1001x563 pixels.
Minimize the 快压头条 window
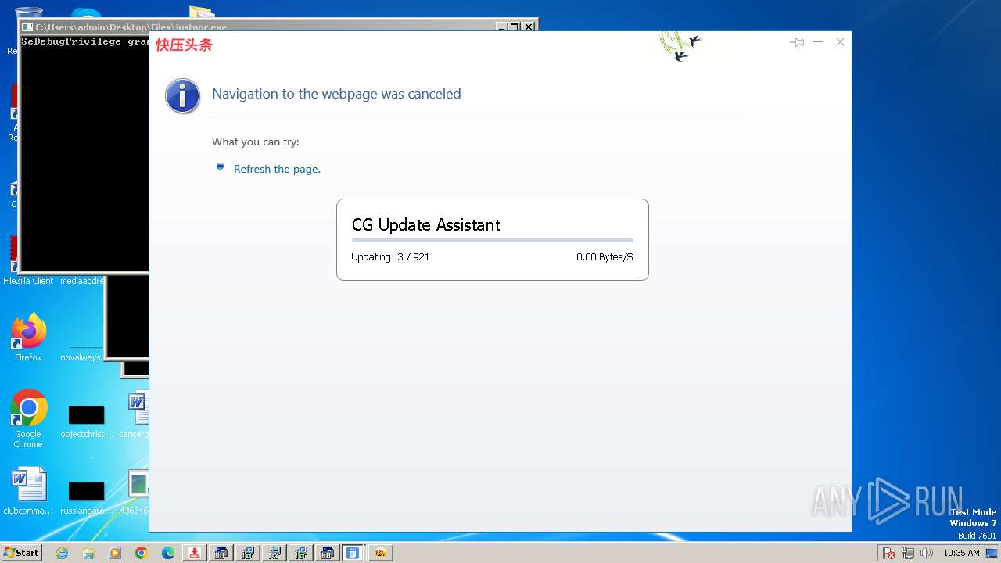(x=818, y=42)
